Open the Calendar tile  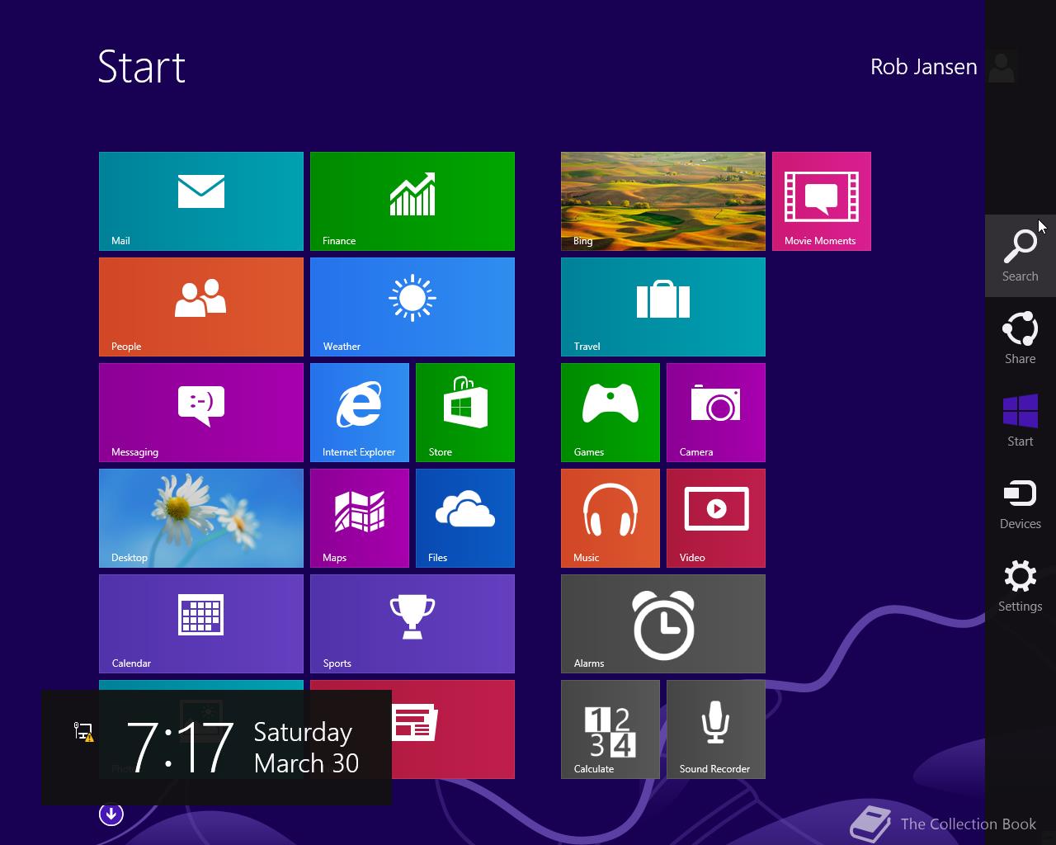[x=201, y=624]
